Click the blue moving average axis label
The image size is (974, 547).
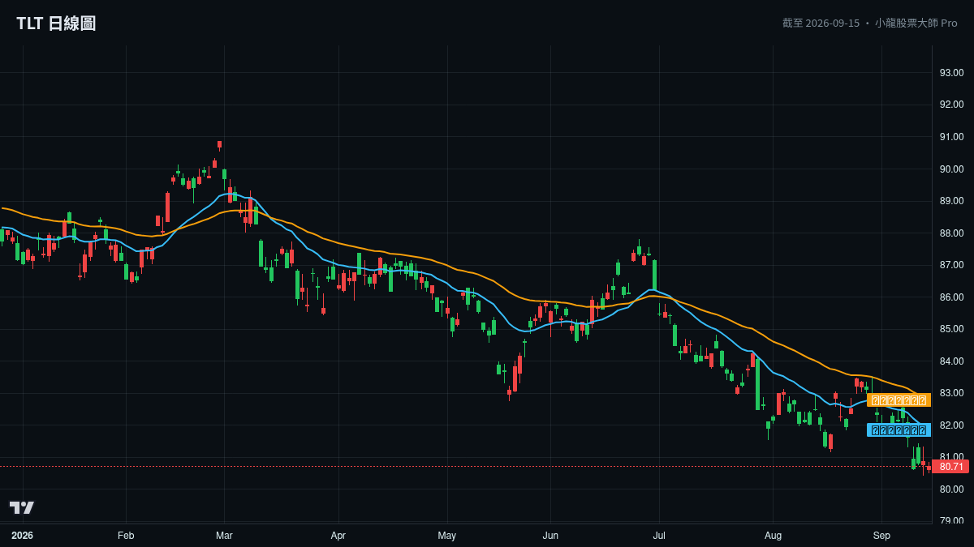point(899,430)
